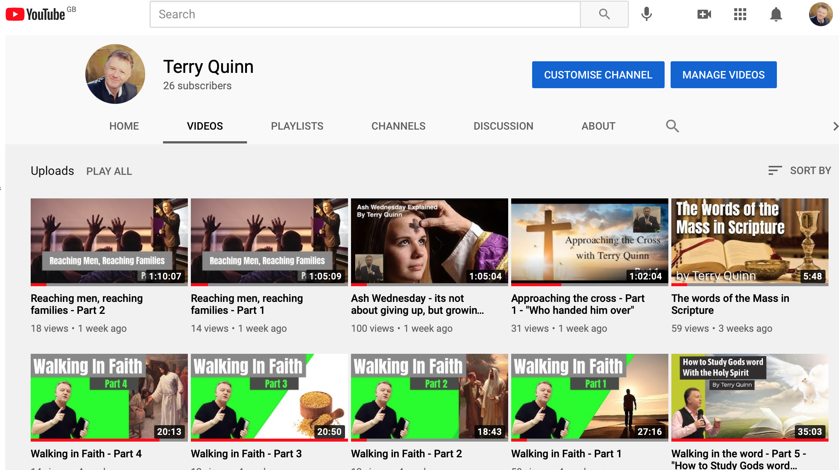This screenshot has height=470, width=839.
Task: Open the voice search microphone
Action: (646, 14)
